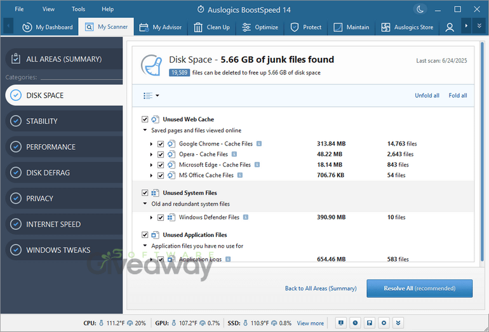Click the user account icon
Screen dimensions: 489x332
click(450, 27)
